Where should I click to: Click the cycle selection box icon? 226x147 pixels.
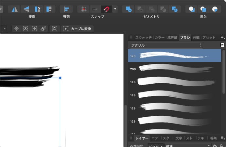tap(55, 29)
